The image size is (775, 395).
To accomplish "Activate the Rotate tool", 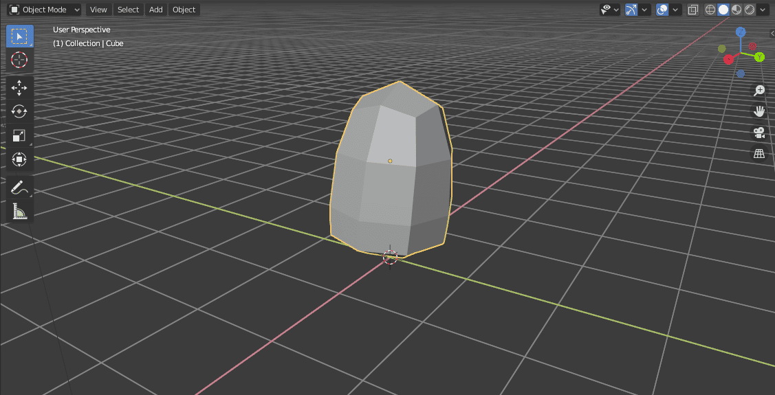I will 19,111.
